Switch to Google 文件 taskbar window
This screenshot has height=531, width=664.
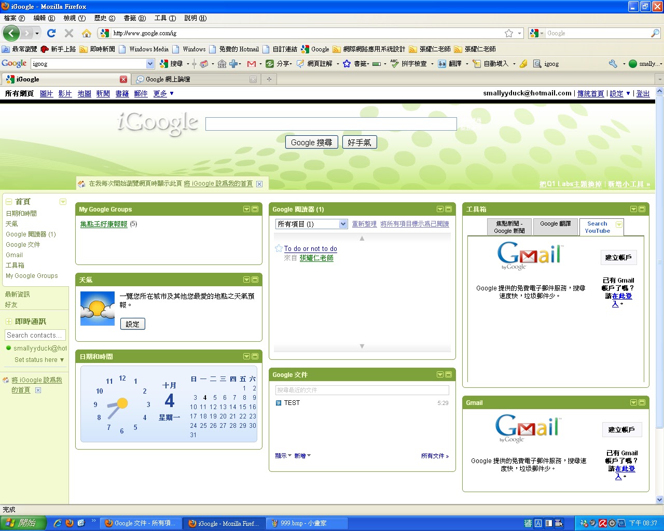(140, 523)
